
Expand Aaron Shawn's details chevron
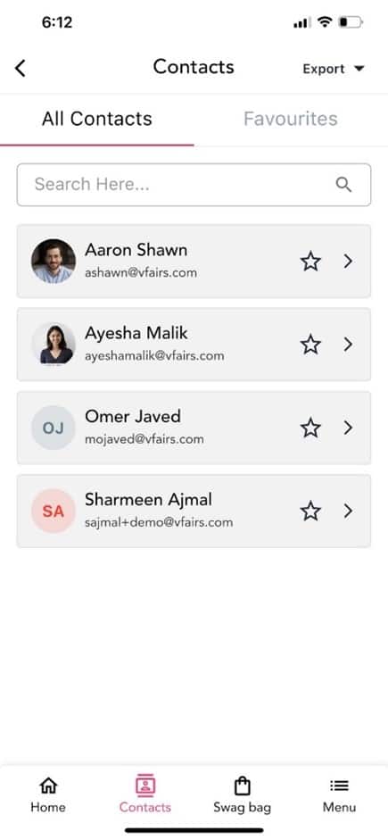click(x=349, y=262)
